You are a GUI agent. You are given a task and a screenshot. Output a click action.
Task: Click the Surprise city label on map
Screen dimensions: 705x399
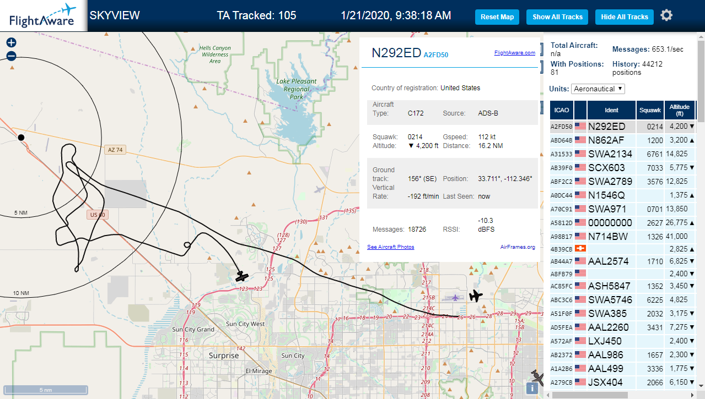click(224, 356)
